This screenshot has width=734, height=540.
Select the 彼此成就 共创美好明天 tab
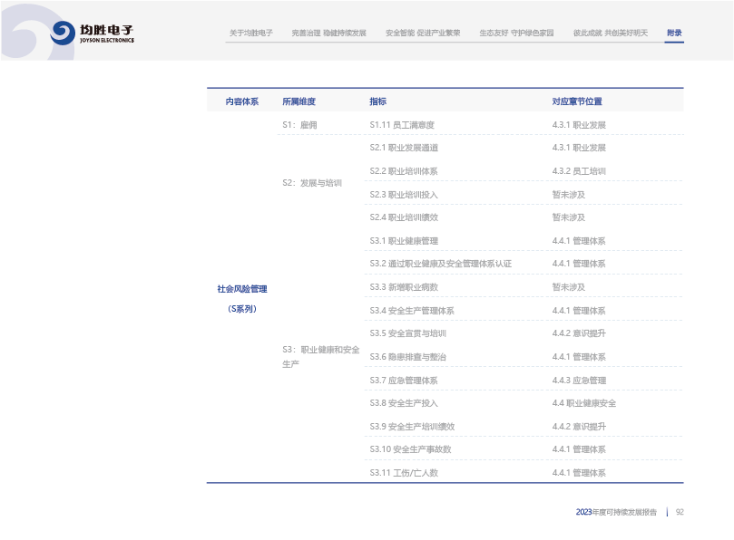610,33
